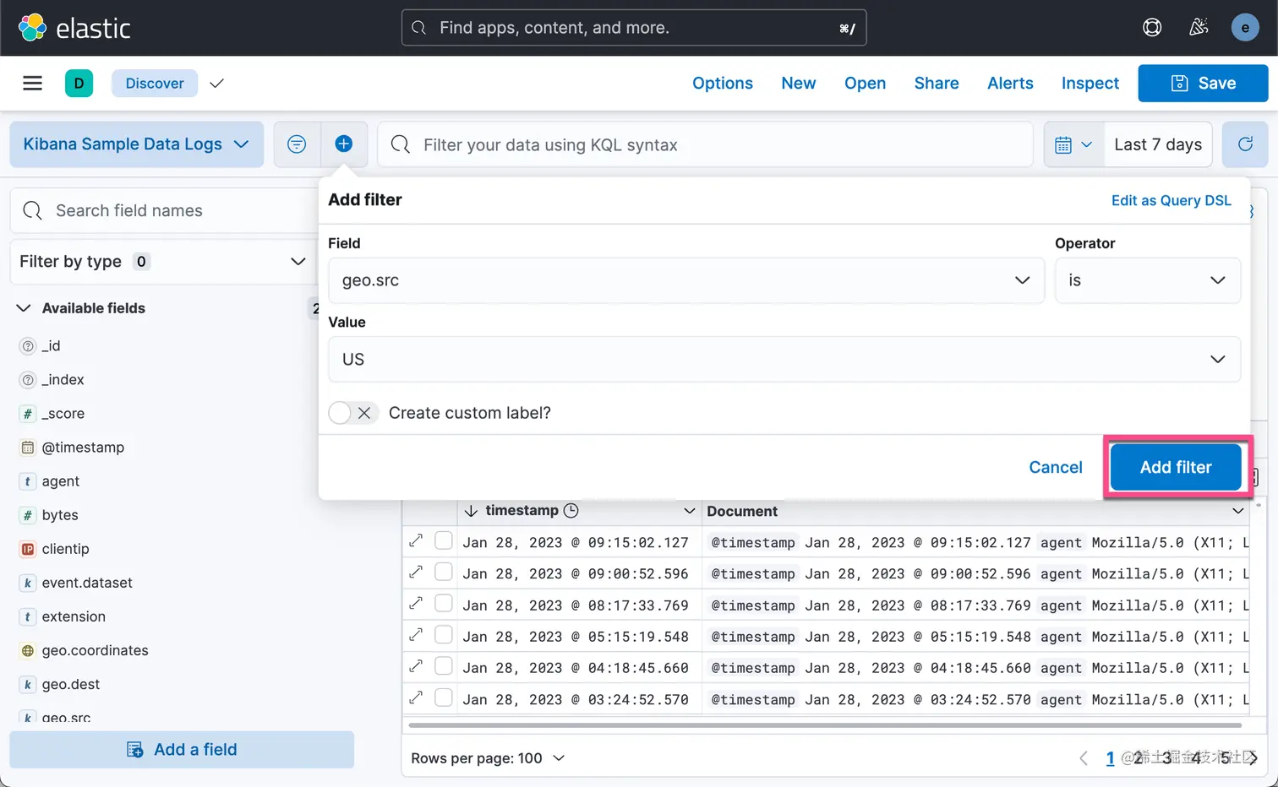Viewport: 1278px width, 787px height.
Task: Expand the 04:18:45.660 document row
Action: pyautogui.click(x=416, y=666)
